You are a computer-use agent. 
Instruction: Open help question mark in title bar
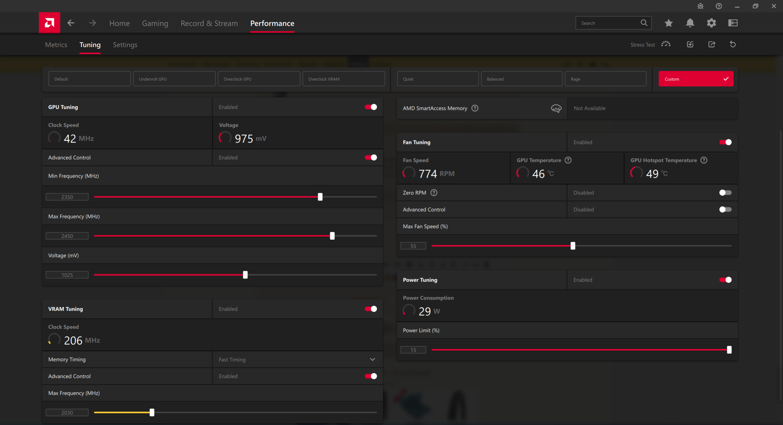719,6
